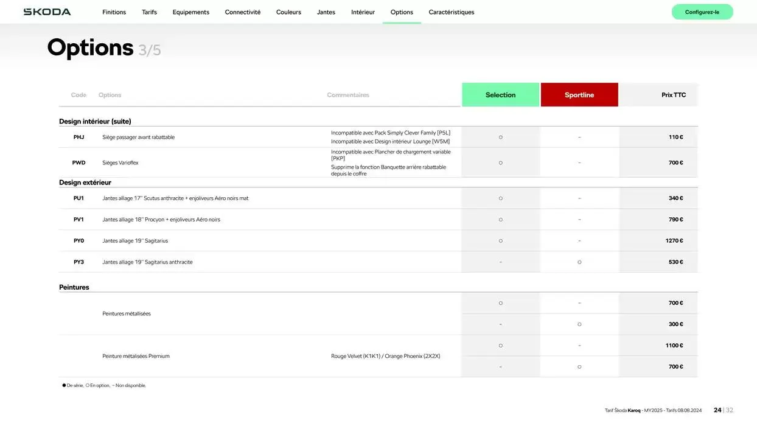Switch to the Couleurs tab
The height and width of the screenshot is (426, 757).
(288, 12)
